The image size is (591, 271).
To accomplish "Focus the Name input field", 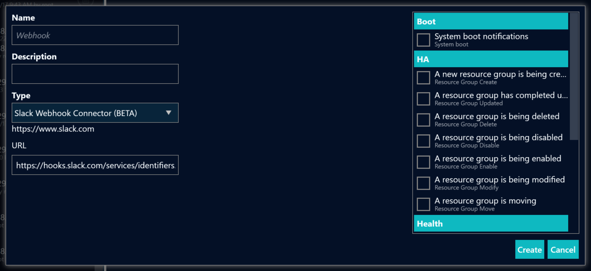I will 95,35.
